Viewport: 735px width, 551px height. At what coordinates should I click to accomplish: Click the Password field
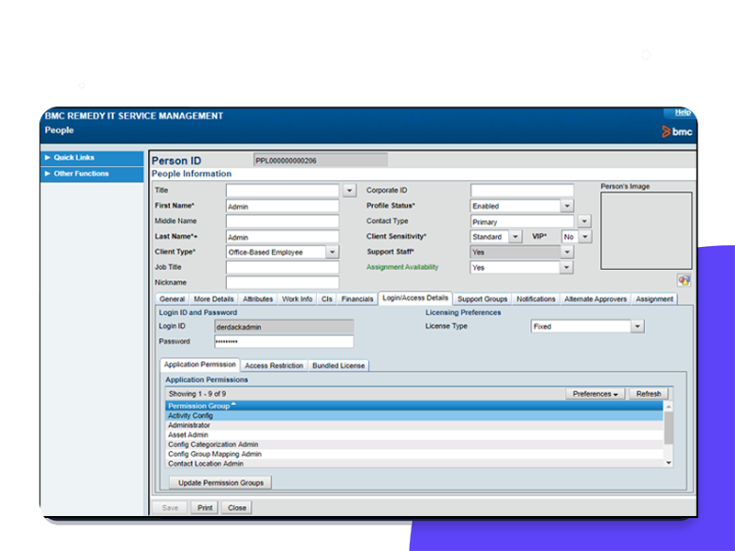tap(284, 342)
